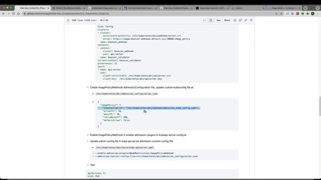Click the green circle extension icon
This screenshot has height=180, width=321.
click(302, 13)
